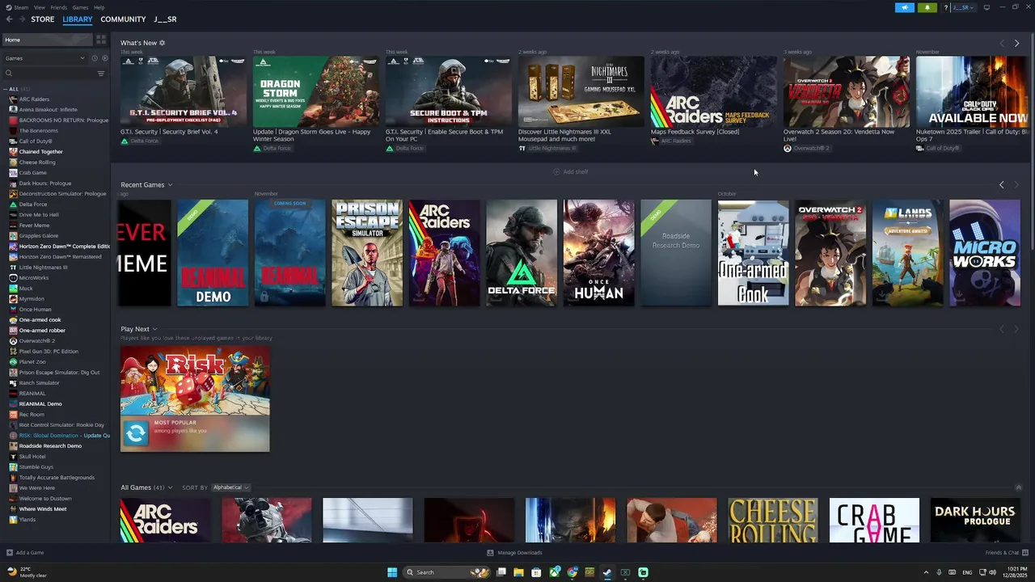Open Manage Downloads
Screen dimensions: 1035x582
pyautogui.click(x=514, y=553)
